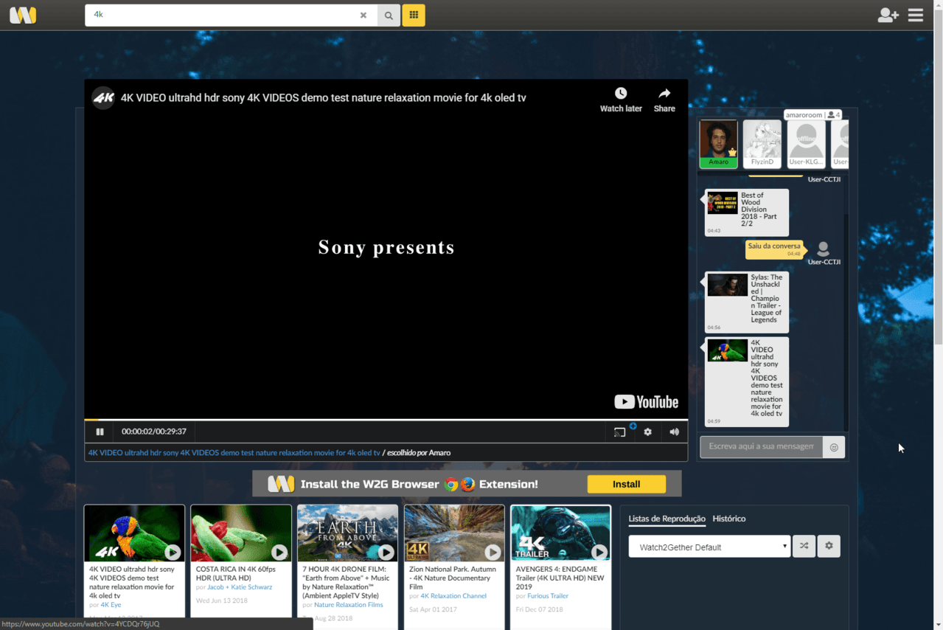
Task: Click the video progress bar
Action: coord(386,420)
